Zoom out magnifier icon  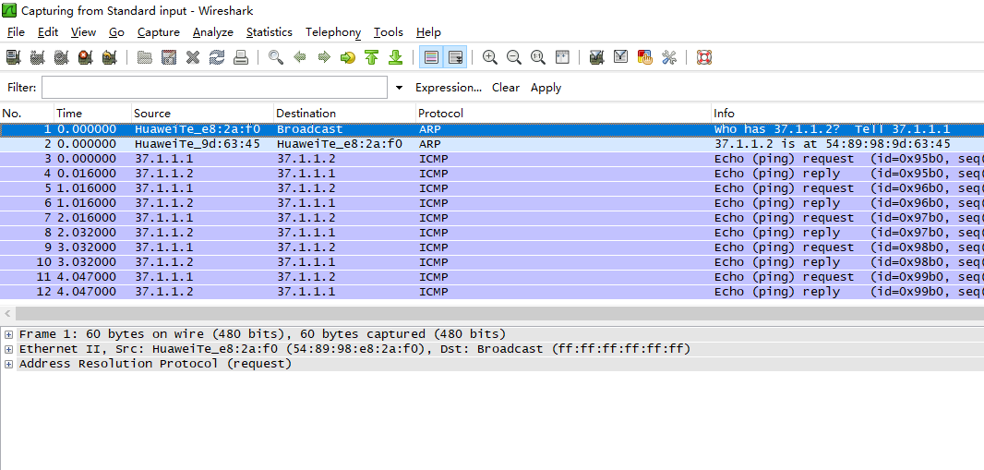pos(514,58)
